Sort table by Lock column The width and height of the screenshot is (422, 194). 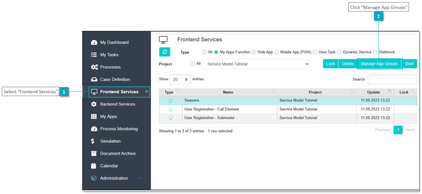click(406, 92)
